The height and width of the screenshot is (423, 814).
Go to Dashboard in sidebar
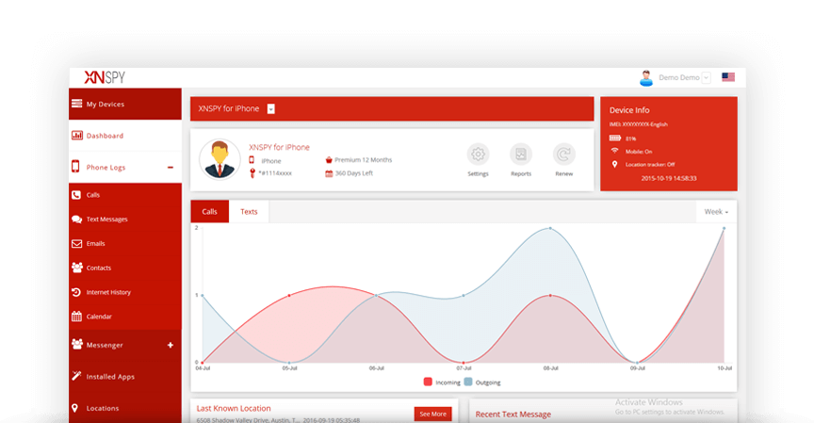(x=105, y=136)
